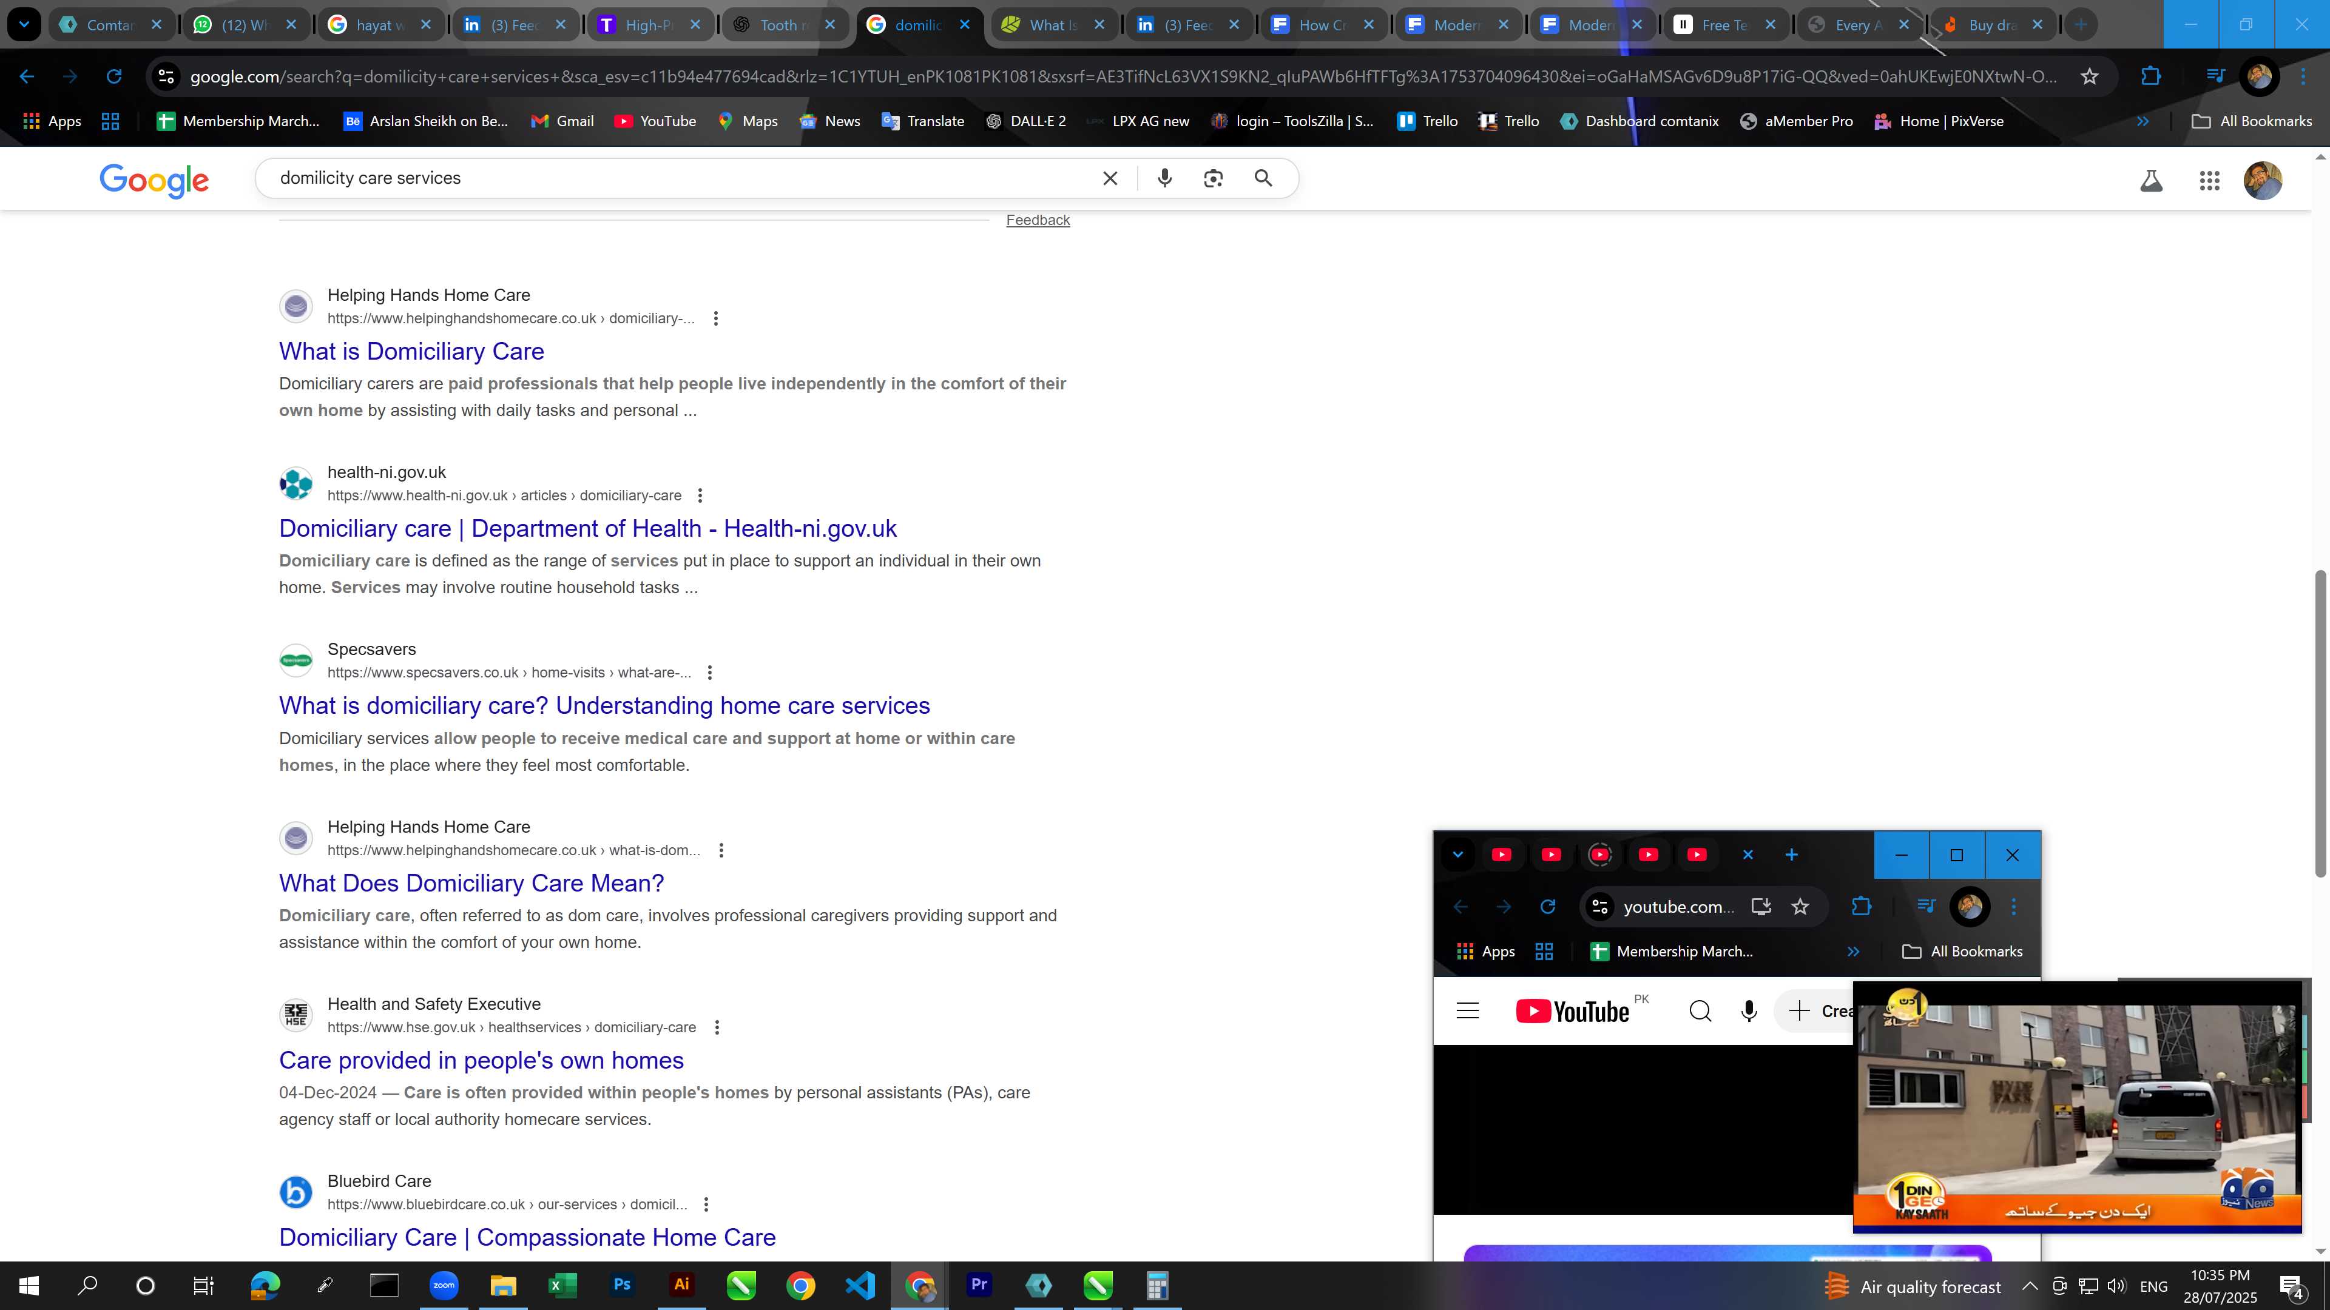This screenshot has width=2330, height=1310.
Task: Click YouTube search magnifier icon
Action: (x=1700, y=1011)
